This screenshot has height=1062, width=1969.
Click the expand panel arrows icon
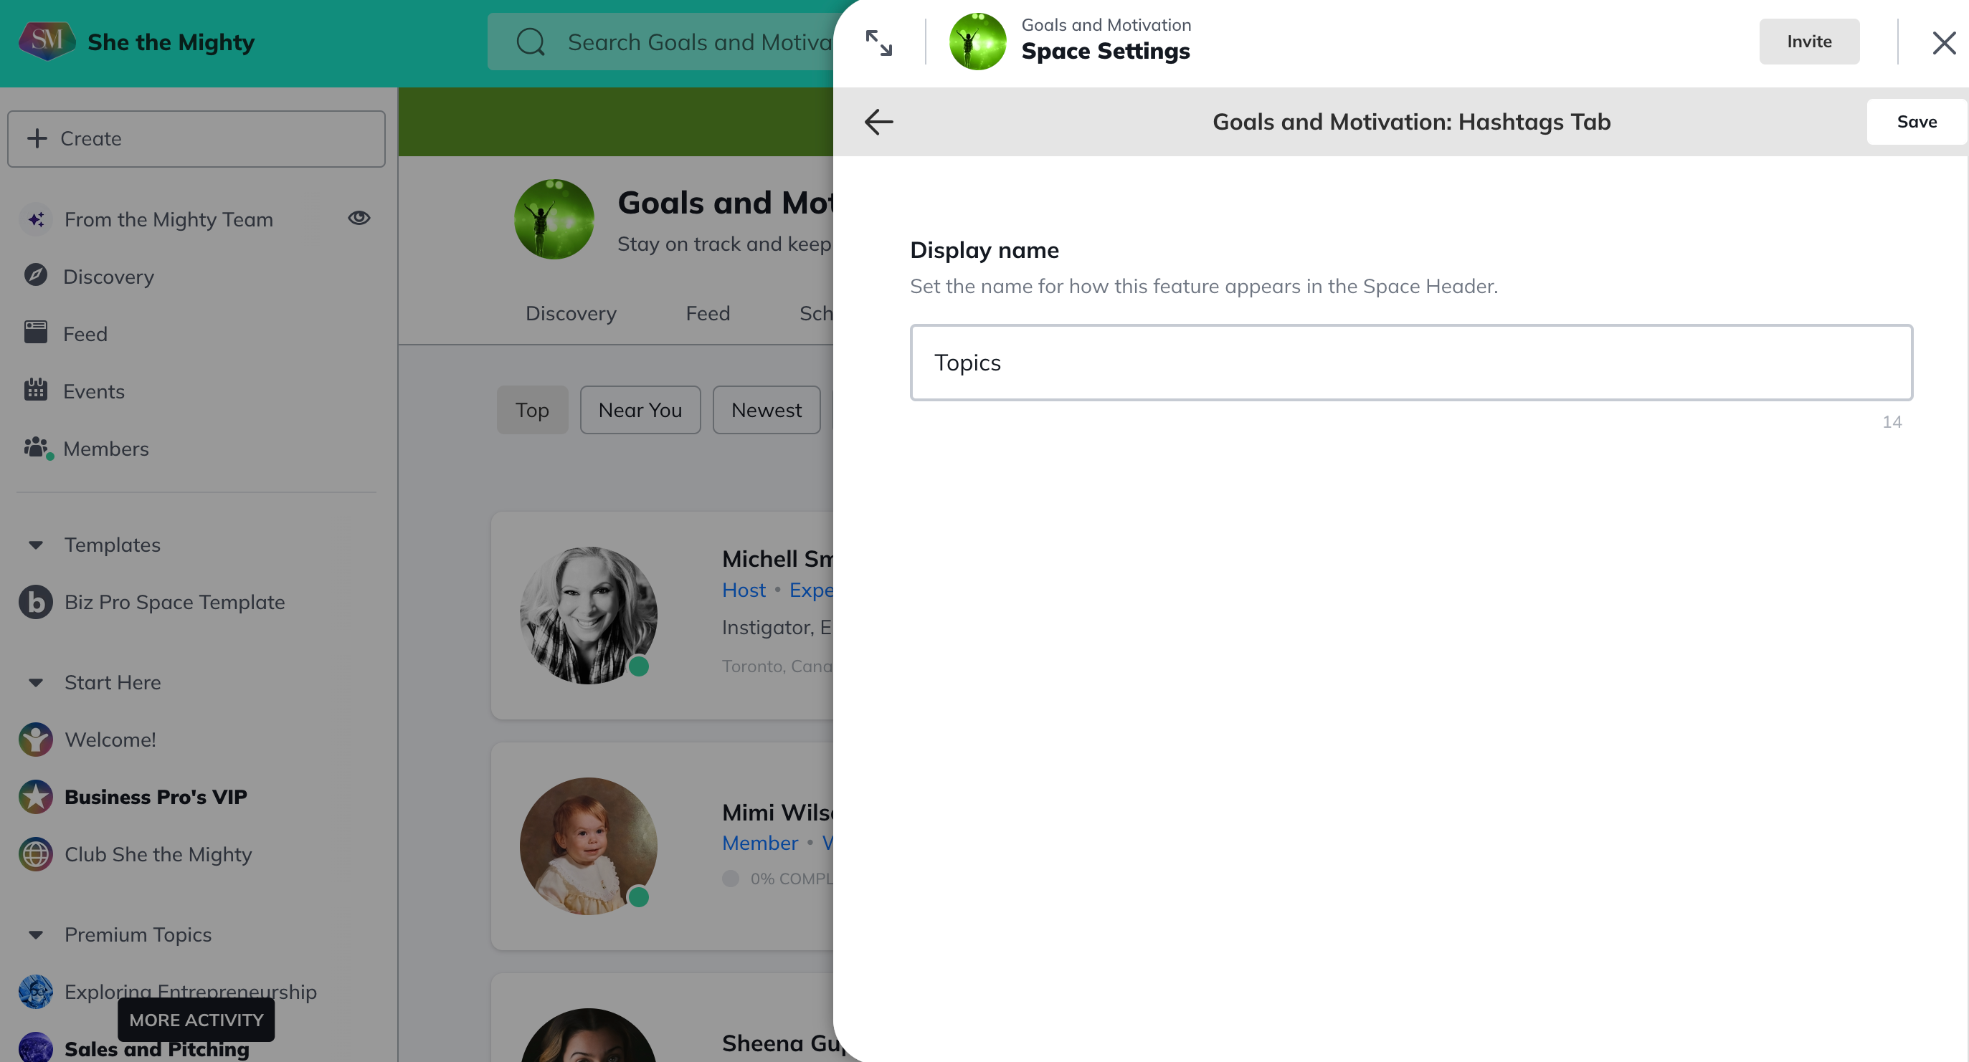point(878,43)
